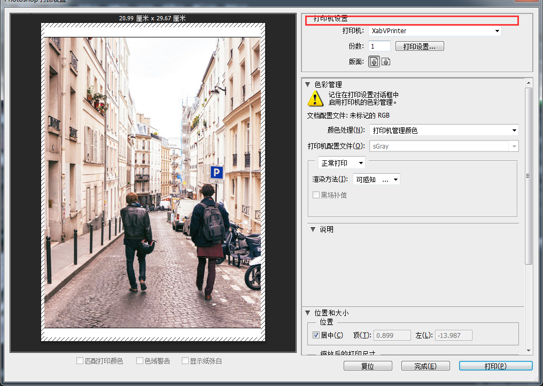Click the yellow warning icon in 色彩管理
Screen dimensions: 543x386
click(315, 98)
